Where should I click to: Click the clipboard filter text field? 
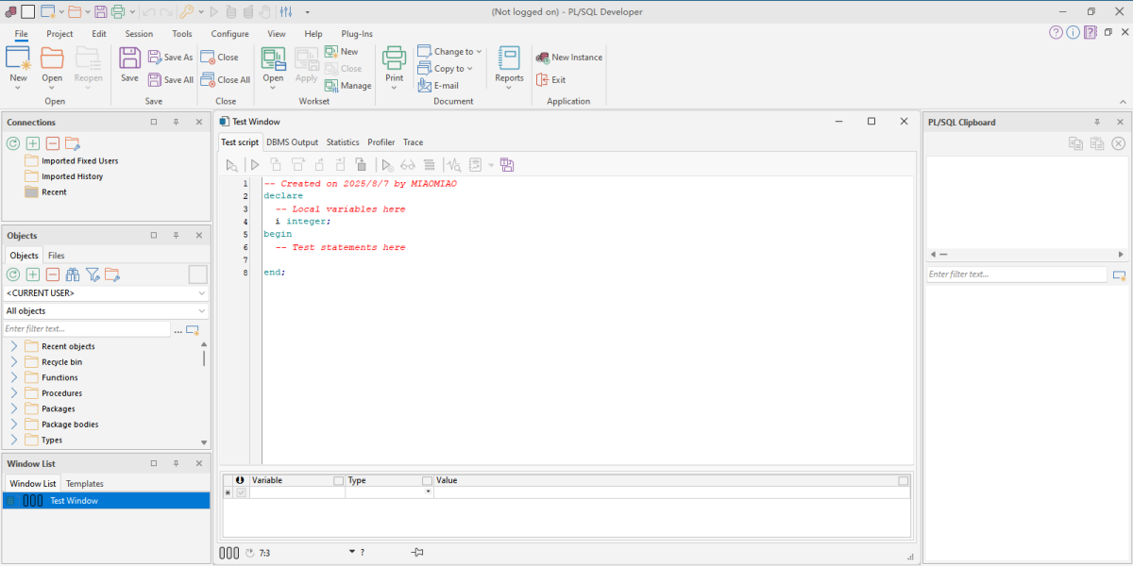(x=1016, y=275)
